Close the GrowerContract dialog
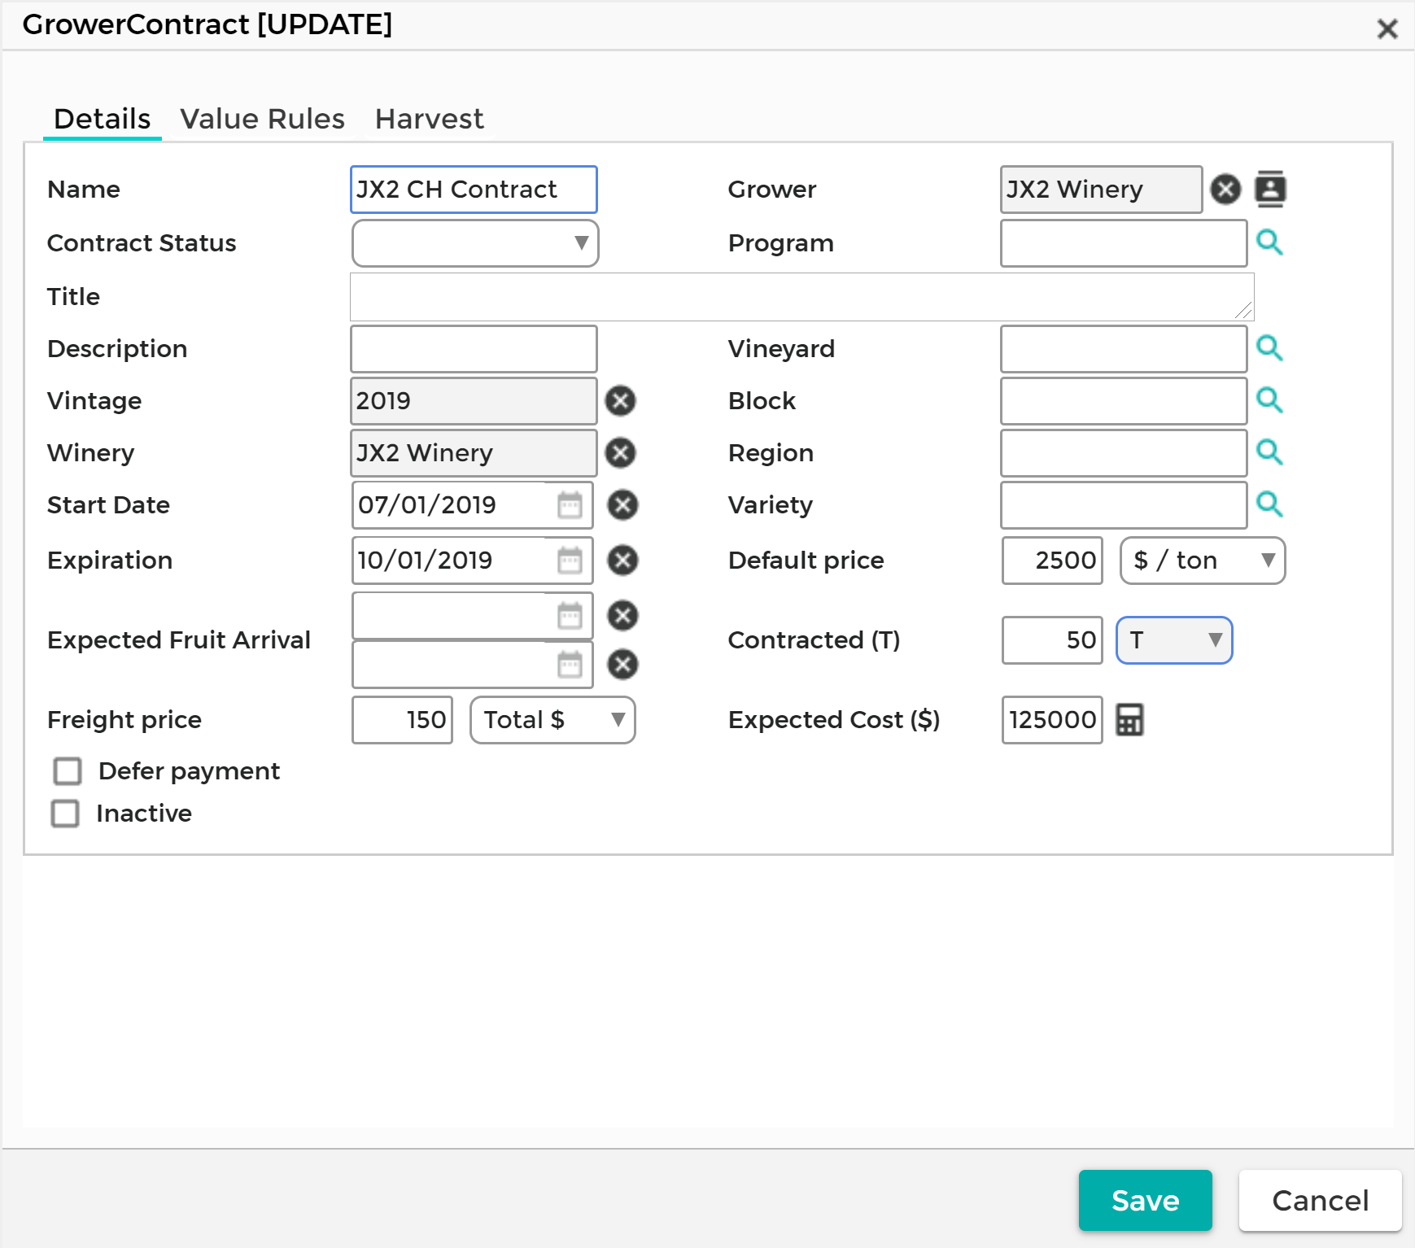Screen dimensions: 1415x1248 (1387, 28)
